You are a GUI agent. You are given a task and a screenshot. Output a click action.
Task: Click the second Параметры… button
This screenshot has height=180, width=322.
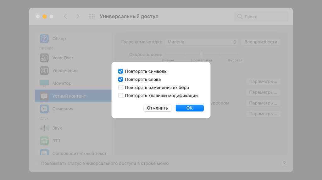[263, 92]
